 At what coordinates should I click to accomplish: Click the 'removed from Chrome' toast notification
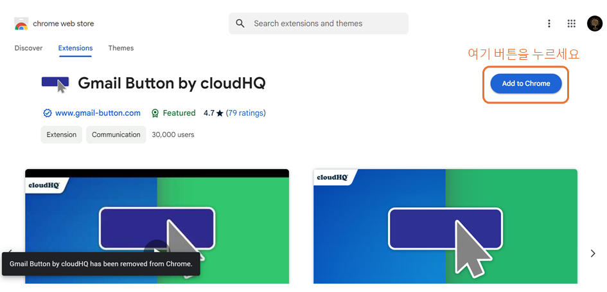(101, 264)
